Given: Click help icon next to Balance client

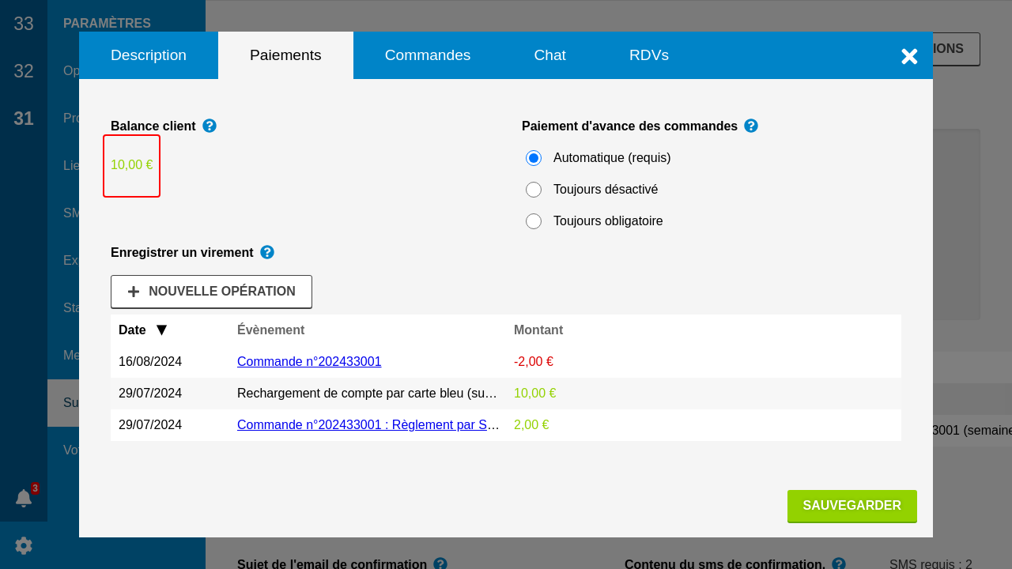Looking at the screenshot, I should pyautogui.click(x=210, y=126).
